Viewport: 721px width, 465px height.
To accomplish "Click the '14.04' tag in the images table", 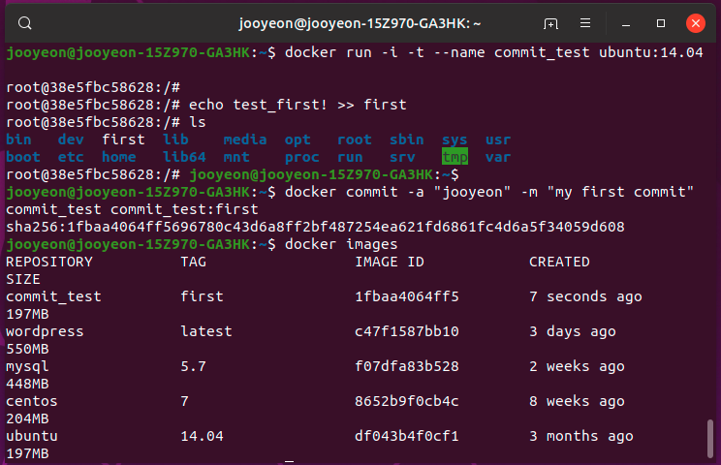I will click(202, 436).
